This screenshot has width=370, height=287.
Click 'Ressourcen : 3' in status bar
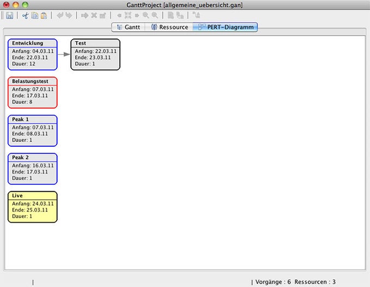315,282
